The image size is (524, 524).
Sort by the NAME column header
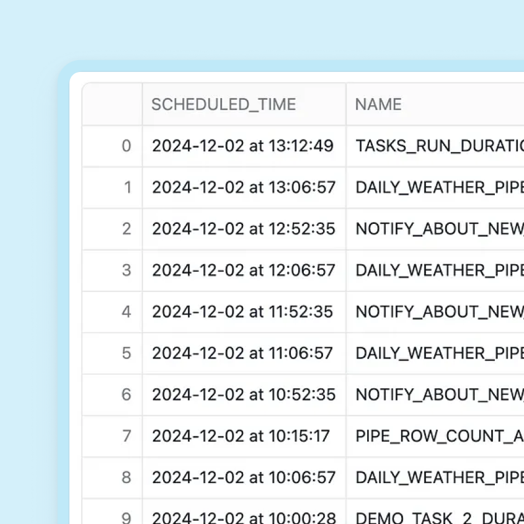pos(378,104)
